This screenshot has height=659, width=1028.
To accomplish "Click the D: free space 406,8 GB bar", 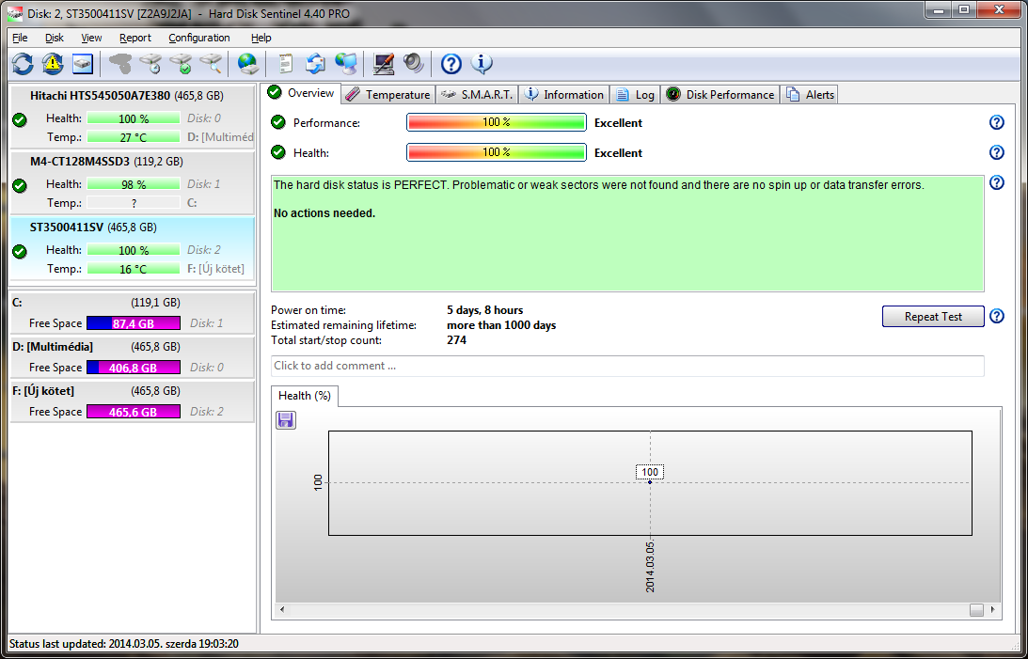I will [x=134, y=368].
